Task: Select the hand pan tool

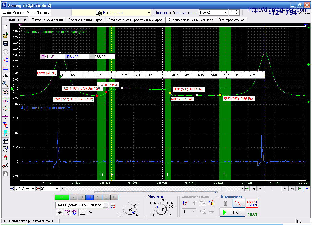Action: pyautogui.click(x=5, y=76)
